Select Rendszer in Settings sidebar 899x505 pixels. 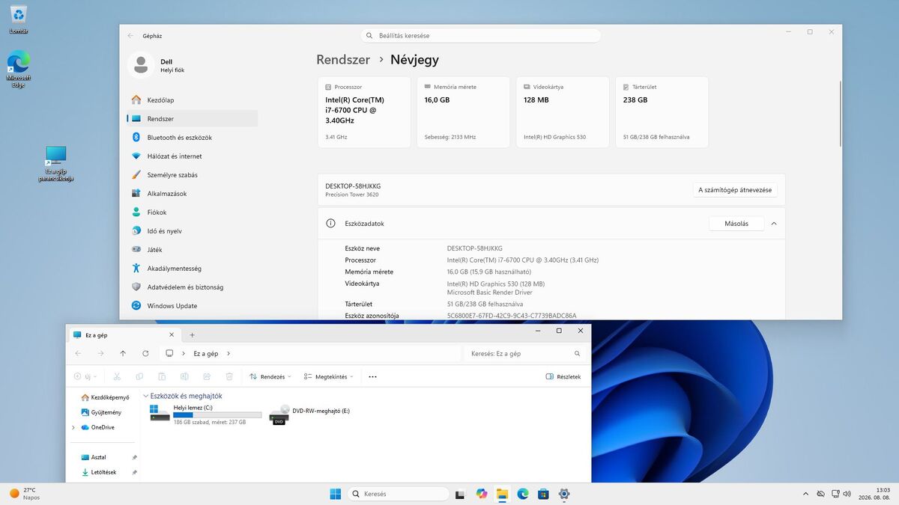click(x=193, y=118)
